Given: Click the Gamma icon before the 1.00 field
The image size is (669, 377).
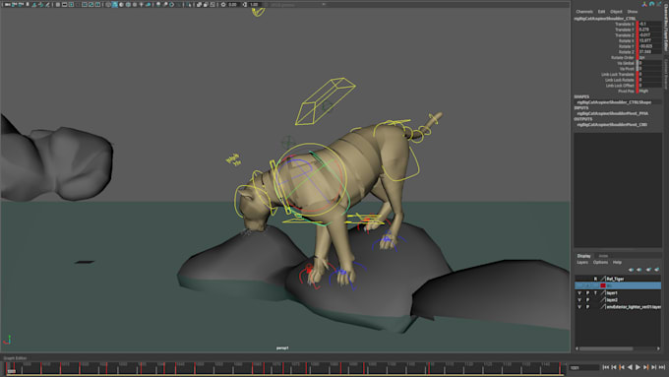Looking at the screenshot, I should 244,4.
